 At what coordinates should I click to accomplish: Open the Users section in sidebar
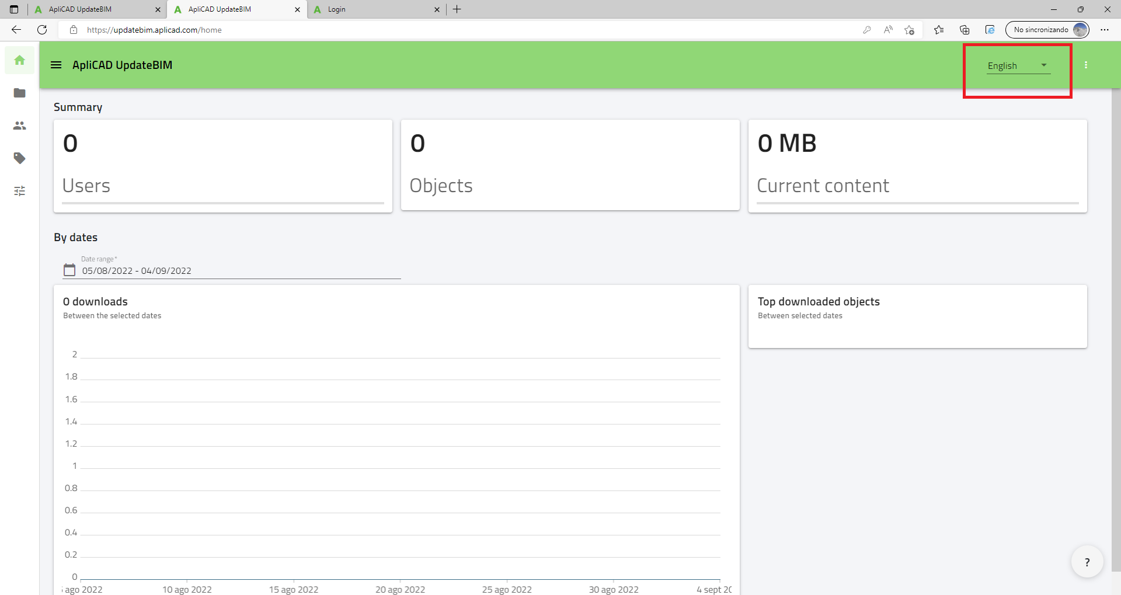coord(19,126)
